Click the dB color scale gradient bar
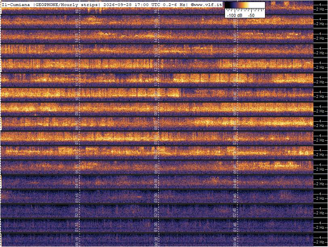Viewport: 328px width, 247px height. (x=245, y=5)
